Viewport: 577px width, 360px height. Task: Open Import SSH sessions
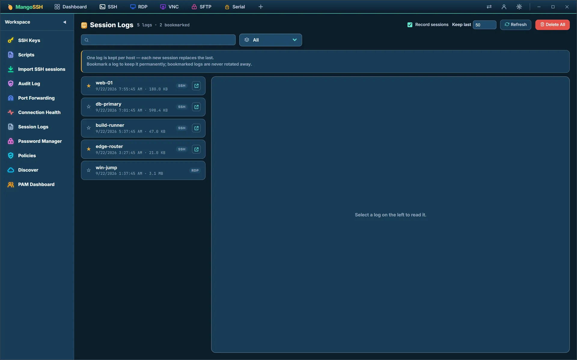pyautogui.click(x=37, y=69)
